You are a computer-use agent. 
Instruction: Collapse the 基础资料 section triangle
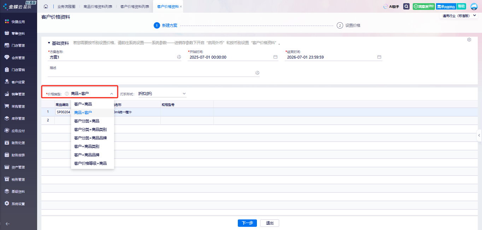click(49, 43)
